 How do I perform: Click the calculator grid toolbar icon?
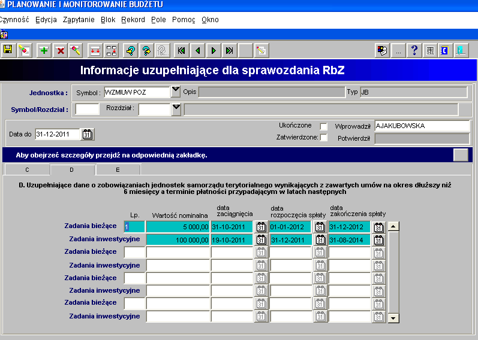[430, 50]
